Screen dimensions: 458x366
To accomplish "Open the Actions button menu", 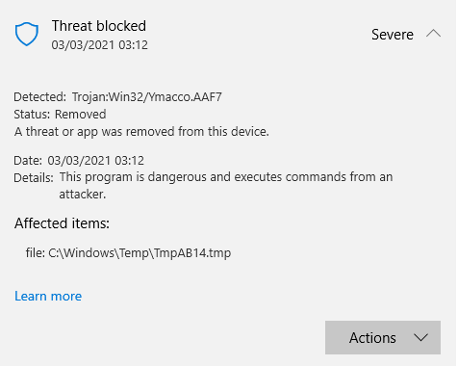I will pos(383,337).
